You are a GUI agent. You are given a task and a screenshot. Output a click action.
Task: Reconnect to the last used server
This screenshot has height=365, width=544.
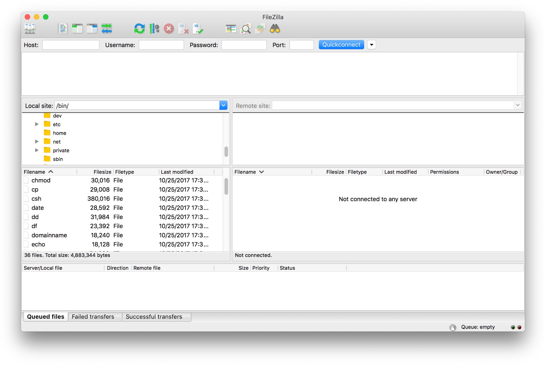[x=198, y=29]
